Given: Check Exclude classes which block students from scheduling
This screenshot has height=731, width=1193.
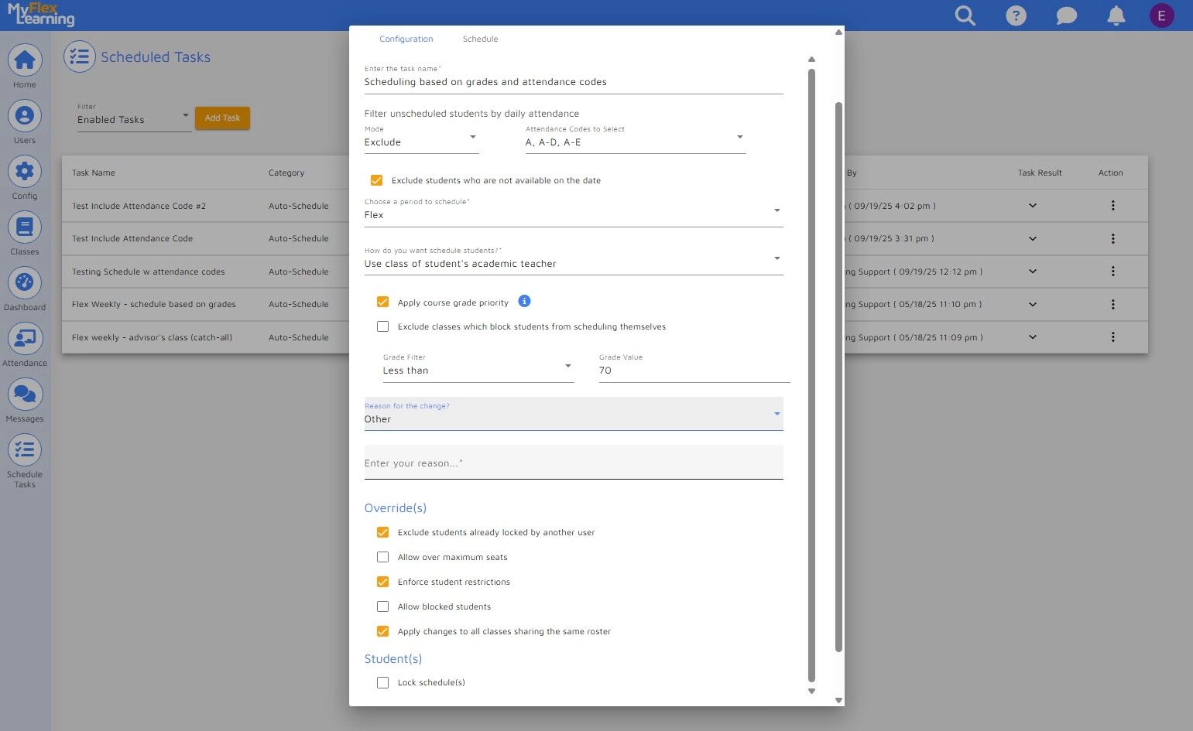Looking at the screenshot, I should (x=382, y=326).
